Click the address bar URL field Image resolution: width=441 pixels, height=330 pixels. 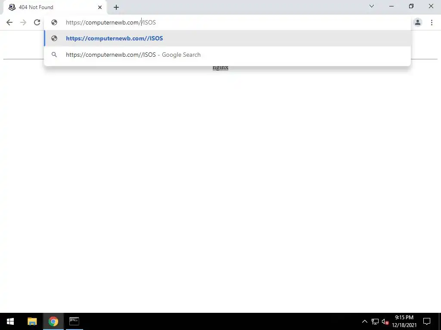pyautogui.click(x=227, y=22)
